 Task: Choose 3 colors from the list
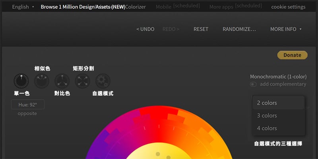point(278,116)
